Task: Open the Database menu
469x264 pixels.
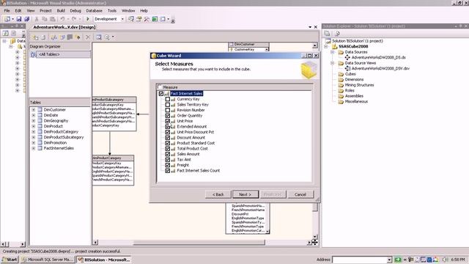Action: [94, 10]
